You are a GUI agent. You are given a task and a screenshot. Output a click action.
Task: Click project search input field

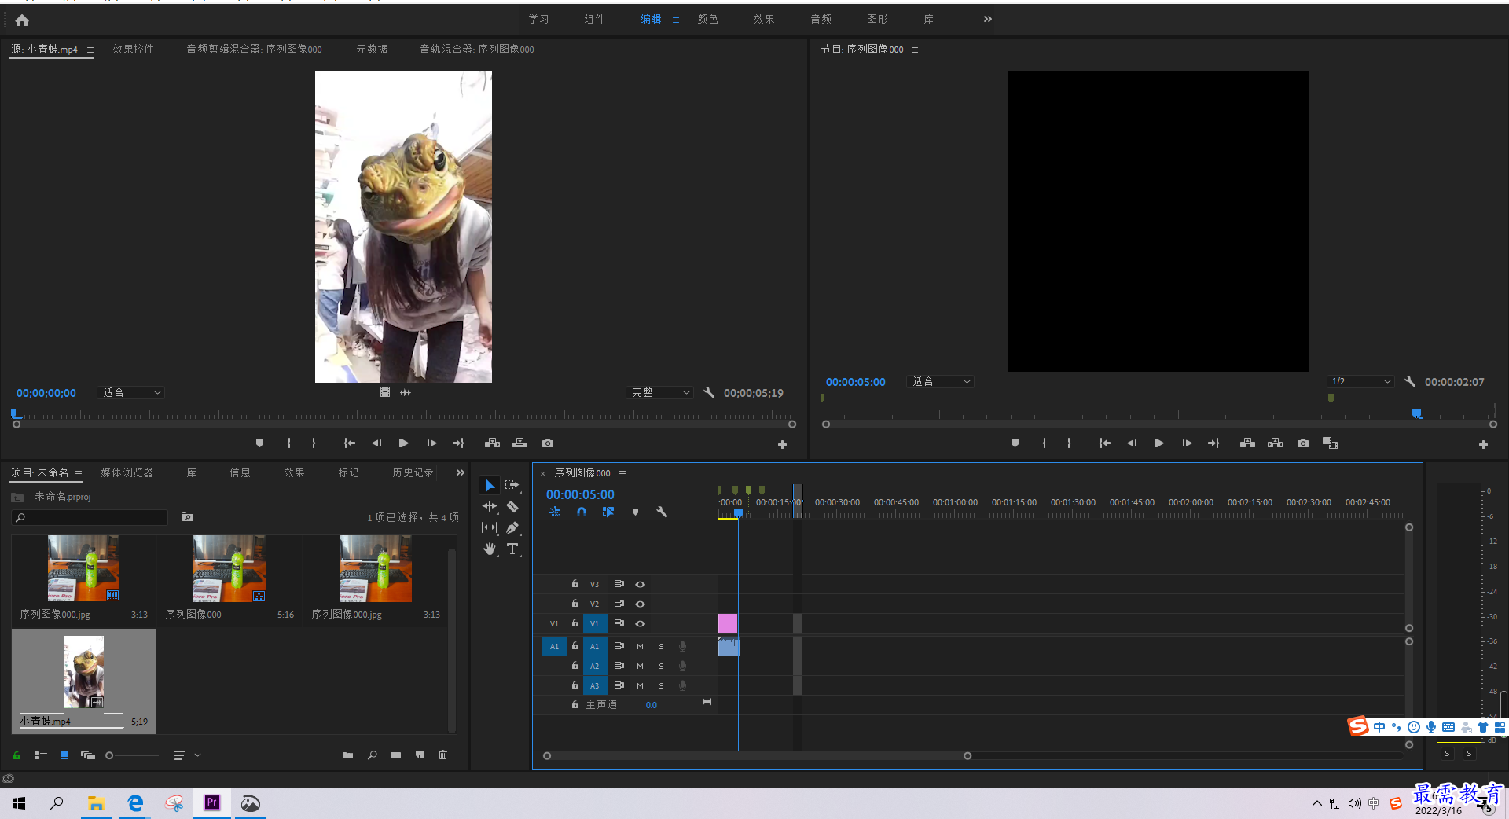(90, 517)
